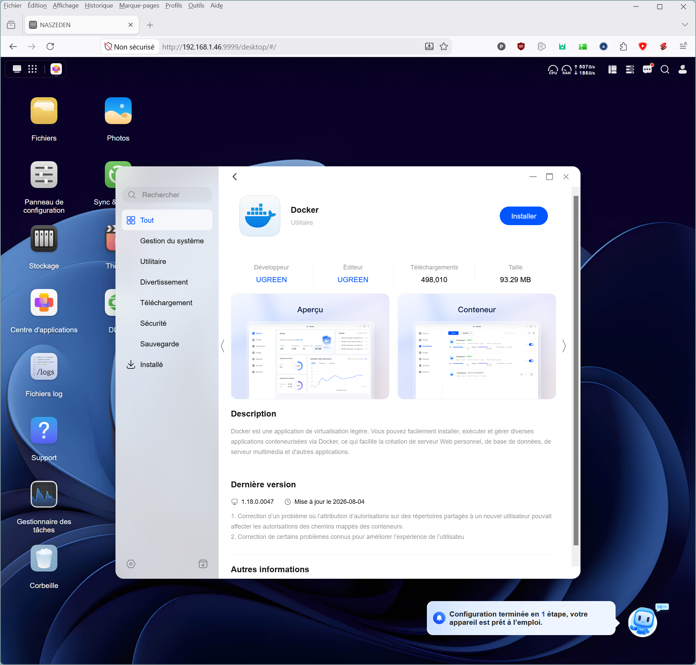This screenshot has width=696, height=665.
Task: Open the Support help icon
Action: [44, 430]
